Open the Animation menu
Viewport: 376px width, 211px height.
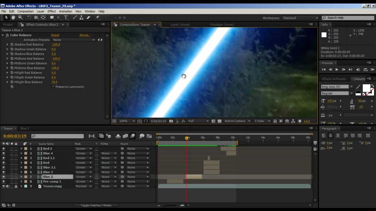click(x=65, y=11)
